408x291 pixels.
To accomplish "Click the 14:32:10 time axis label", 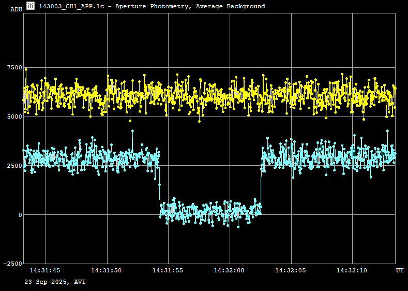I will [352, 270].
